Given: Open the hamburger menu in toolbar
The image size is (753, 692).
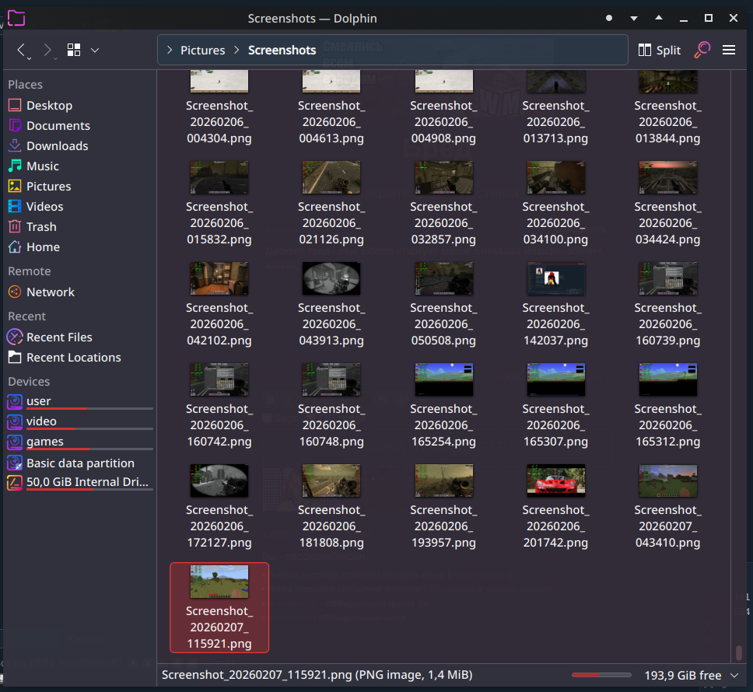Looking at the screenshot, I should pyautogui.click(x=729, y=50).
